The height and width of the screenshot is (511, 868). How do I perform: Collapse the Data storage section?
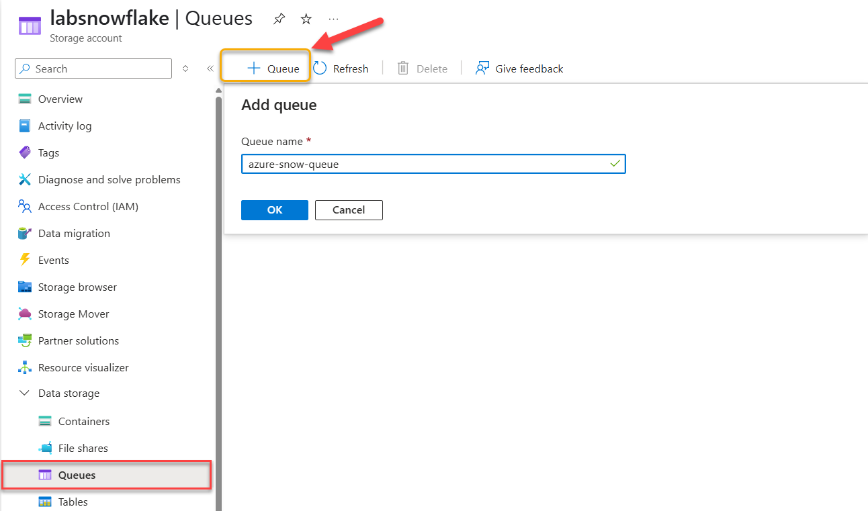[x=25, y=393]
